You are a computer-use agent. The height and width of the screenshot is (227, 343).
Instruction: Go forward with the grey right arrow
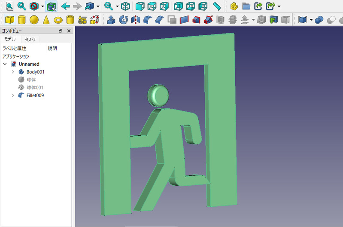tap(77, 6)
